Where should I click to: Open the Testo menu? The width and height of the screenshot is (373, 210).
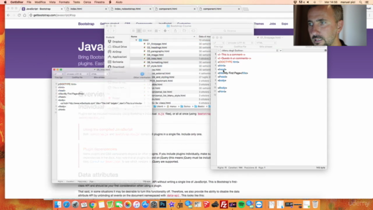[x=76, y=2]
